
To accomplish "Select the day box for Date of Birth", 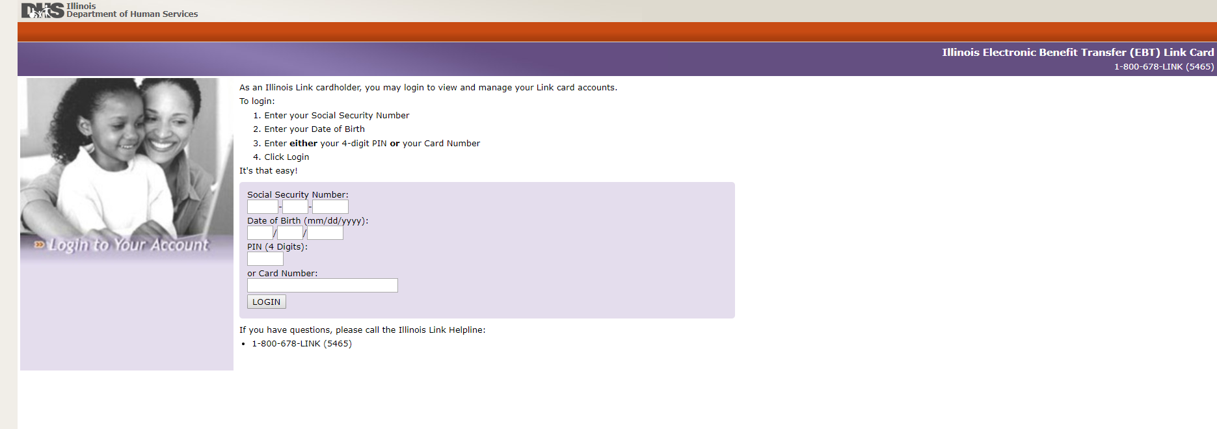I will [x=290, y=233].
